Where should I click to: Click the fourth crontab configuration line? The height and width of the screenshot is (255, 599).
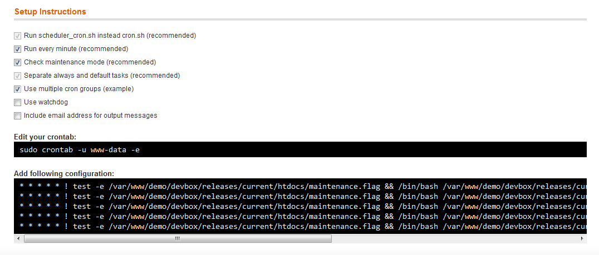301,216
